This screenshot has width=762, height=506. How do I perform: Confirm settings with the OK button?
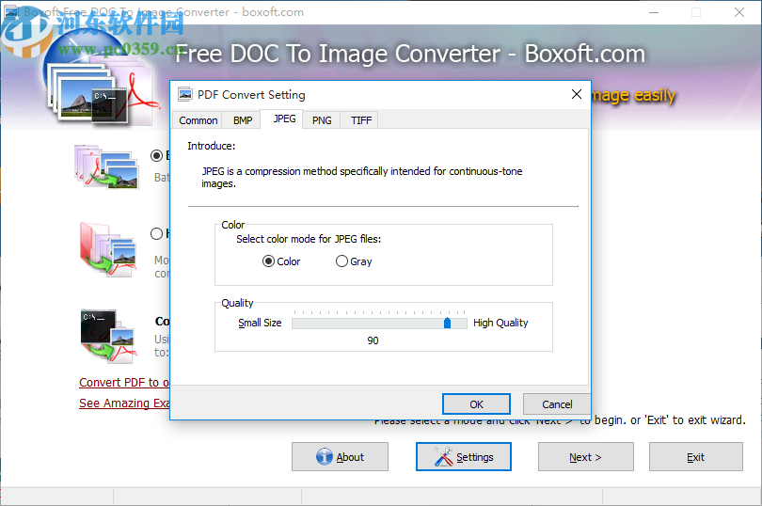point(476,403)
